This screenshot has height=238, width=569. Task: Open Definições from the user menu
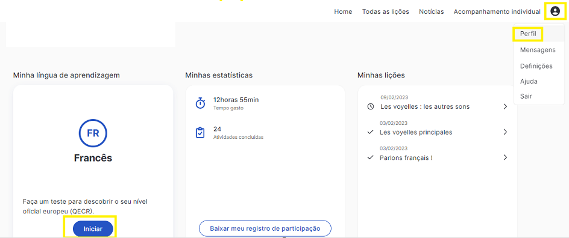click(536, 66)
